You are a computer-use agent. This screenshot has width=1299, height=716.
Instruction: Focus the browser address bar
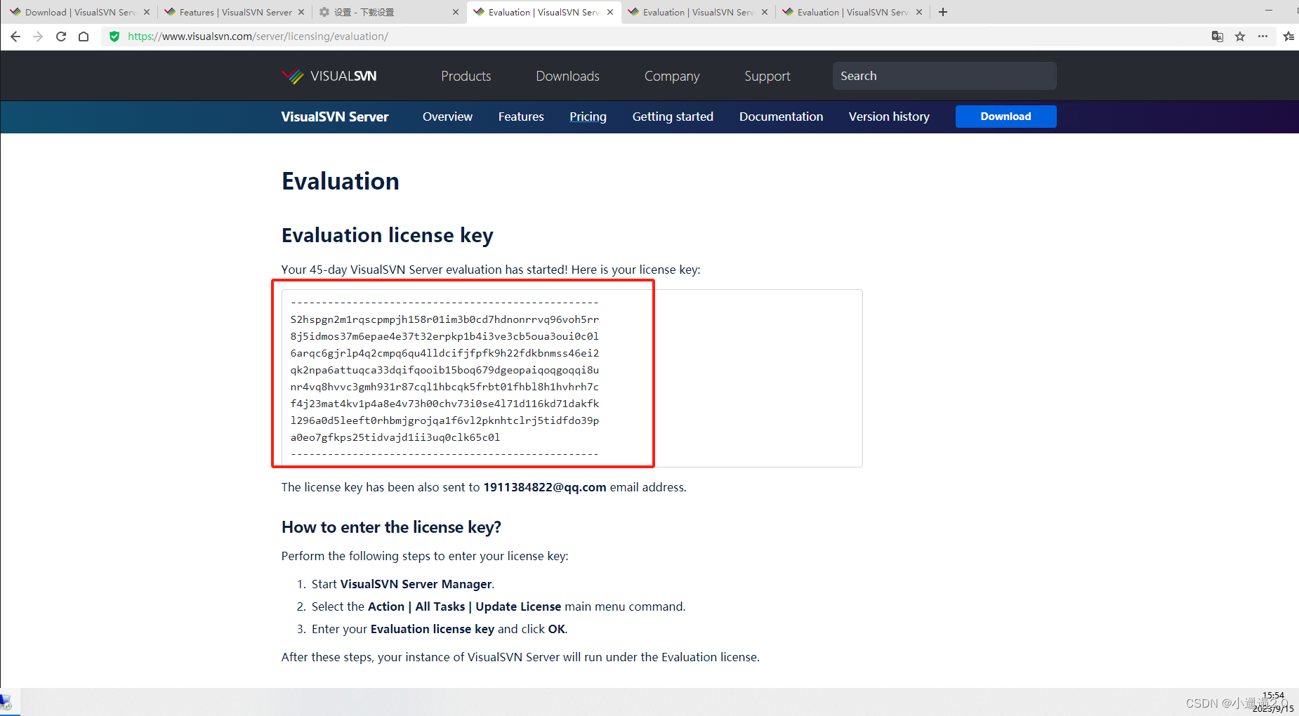(653, 37)
